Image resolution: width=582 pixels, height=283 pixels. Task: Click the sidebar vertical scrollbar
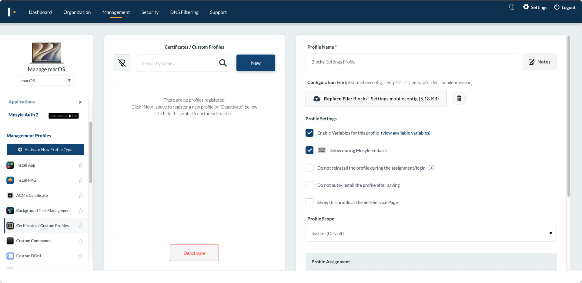point(90,152)
